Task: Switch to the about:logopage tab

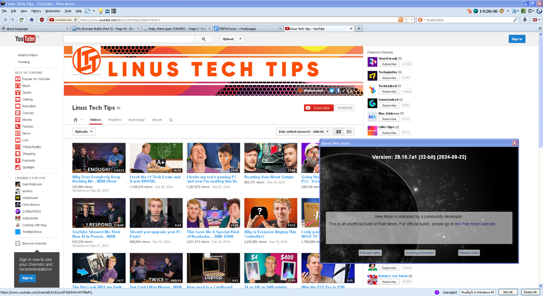Action: (35, 28)
